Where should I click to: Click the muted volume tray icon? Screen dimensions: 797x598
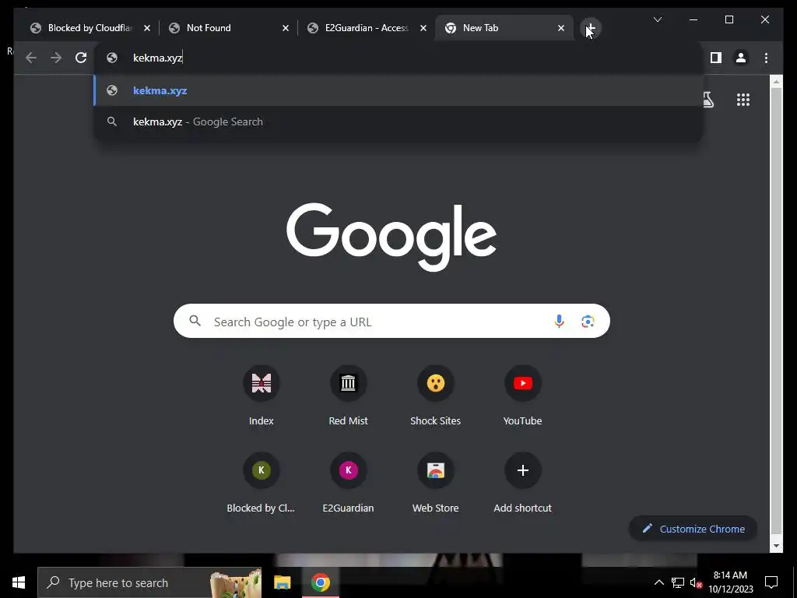coord(696,582)
